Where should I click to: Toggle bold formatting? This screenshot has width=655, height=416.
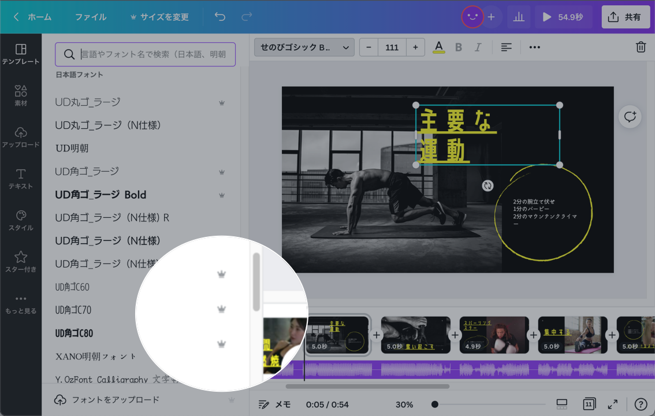[x=458, y=47]
